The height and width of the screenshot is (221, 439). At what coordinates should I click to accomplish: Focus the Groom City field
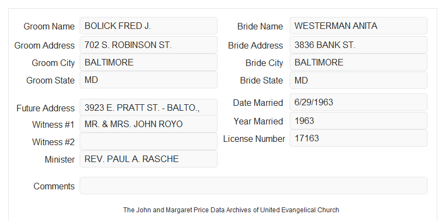coord(148,62)
